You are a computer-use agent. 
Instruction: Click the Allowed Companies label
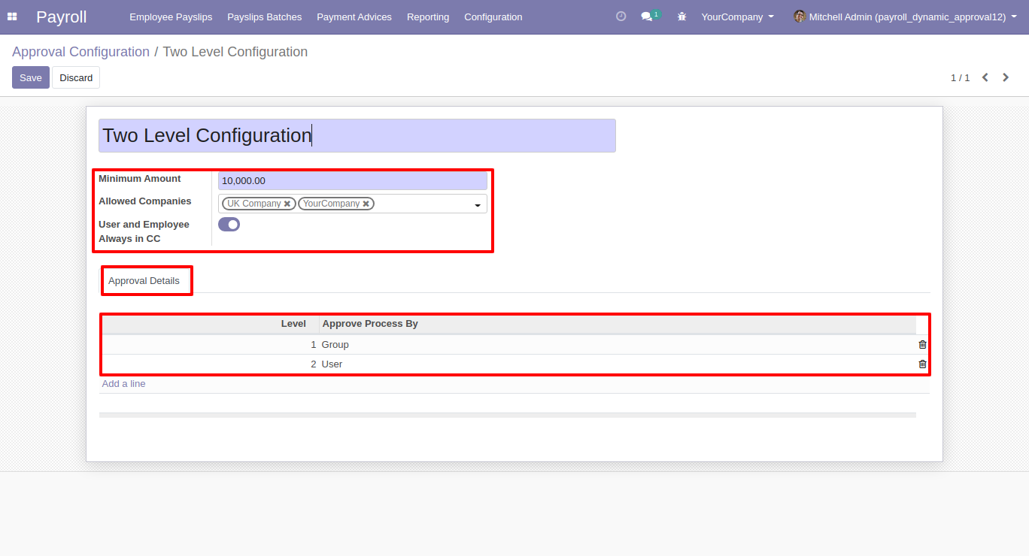coord(145,201)
